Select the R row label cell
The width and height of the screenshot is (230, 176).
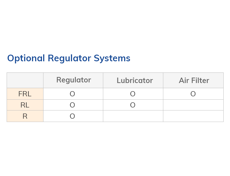click(25, 116)
